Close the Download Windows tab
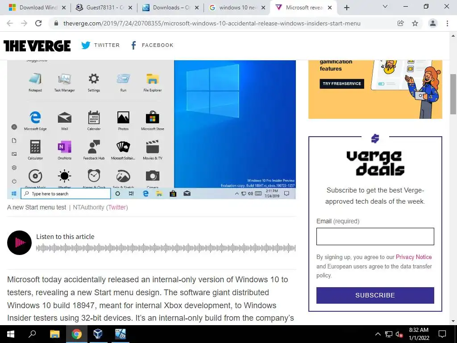The height and width of the screenshot is (343, 457). click(64, 8)
